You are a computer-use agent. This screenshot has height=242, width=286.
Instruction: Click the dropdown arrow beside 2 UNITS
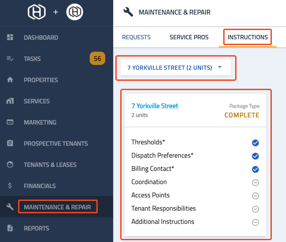(220, 67)
